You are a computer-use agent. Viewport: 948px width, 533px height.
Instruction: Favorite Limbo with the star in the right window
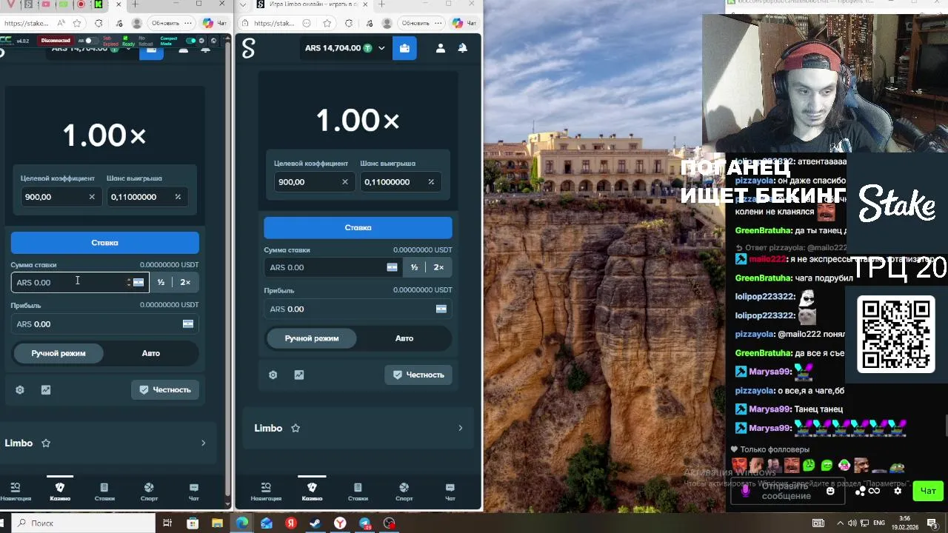296,428
